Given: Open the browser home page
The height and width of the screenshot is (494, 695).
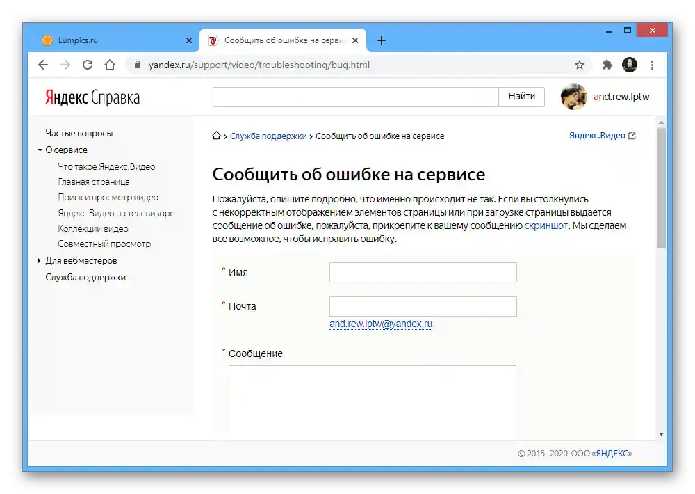Looking at the screenshot, I should (110, 65).
